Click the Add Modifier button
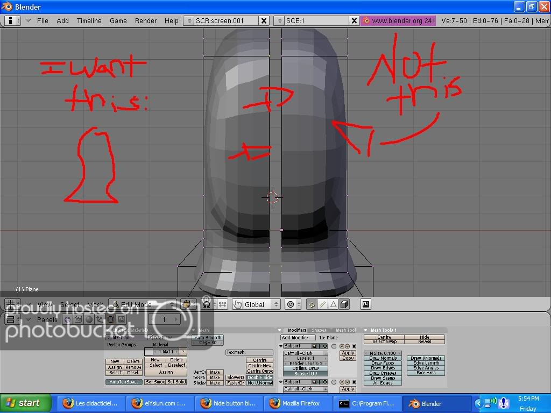 pyautogui.click(x=298, y=338)
